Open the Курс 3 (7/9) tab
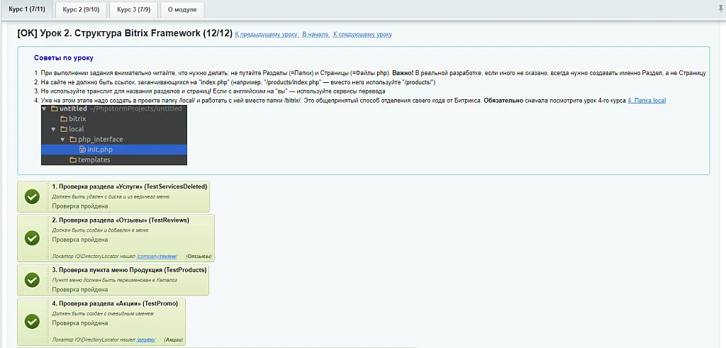 133,9
